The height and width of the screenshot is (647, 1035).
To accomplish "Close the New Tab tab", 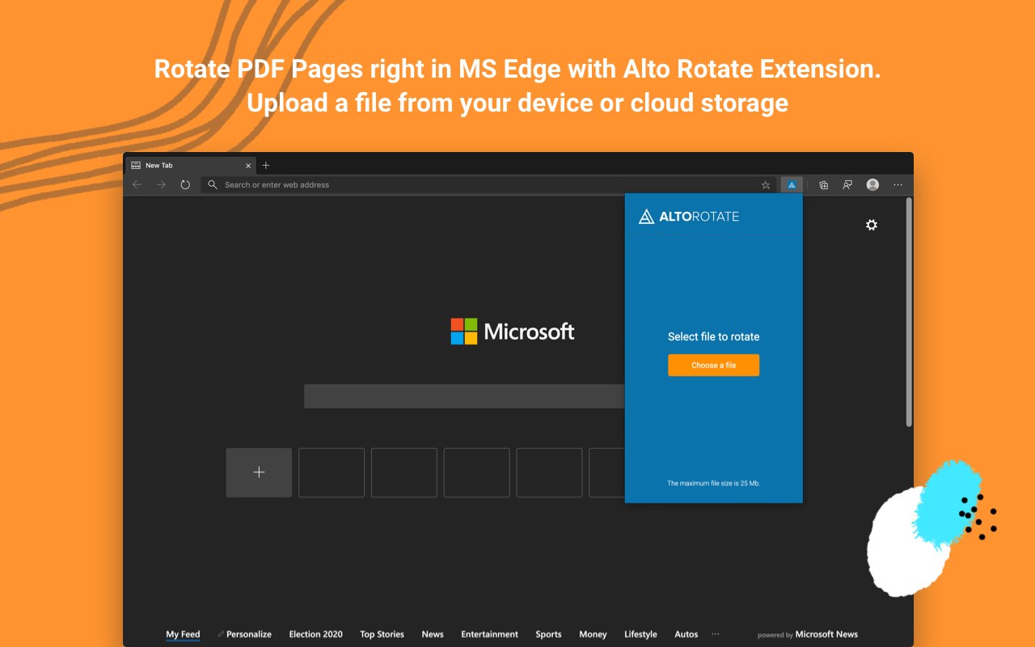I will (248, 165).
